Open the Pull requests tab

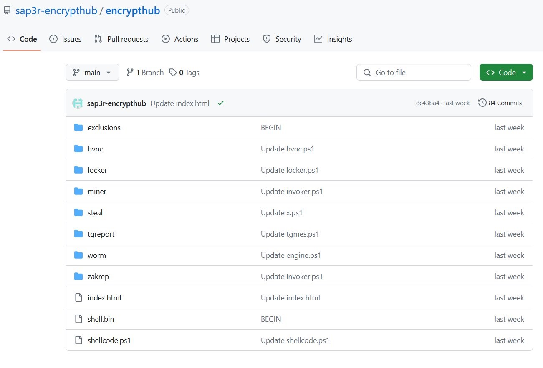[x=121, y=39]
